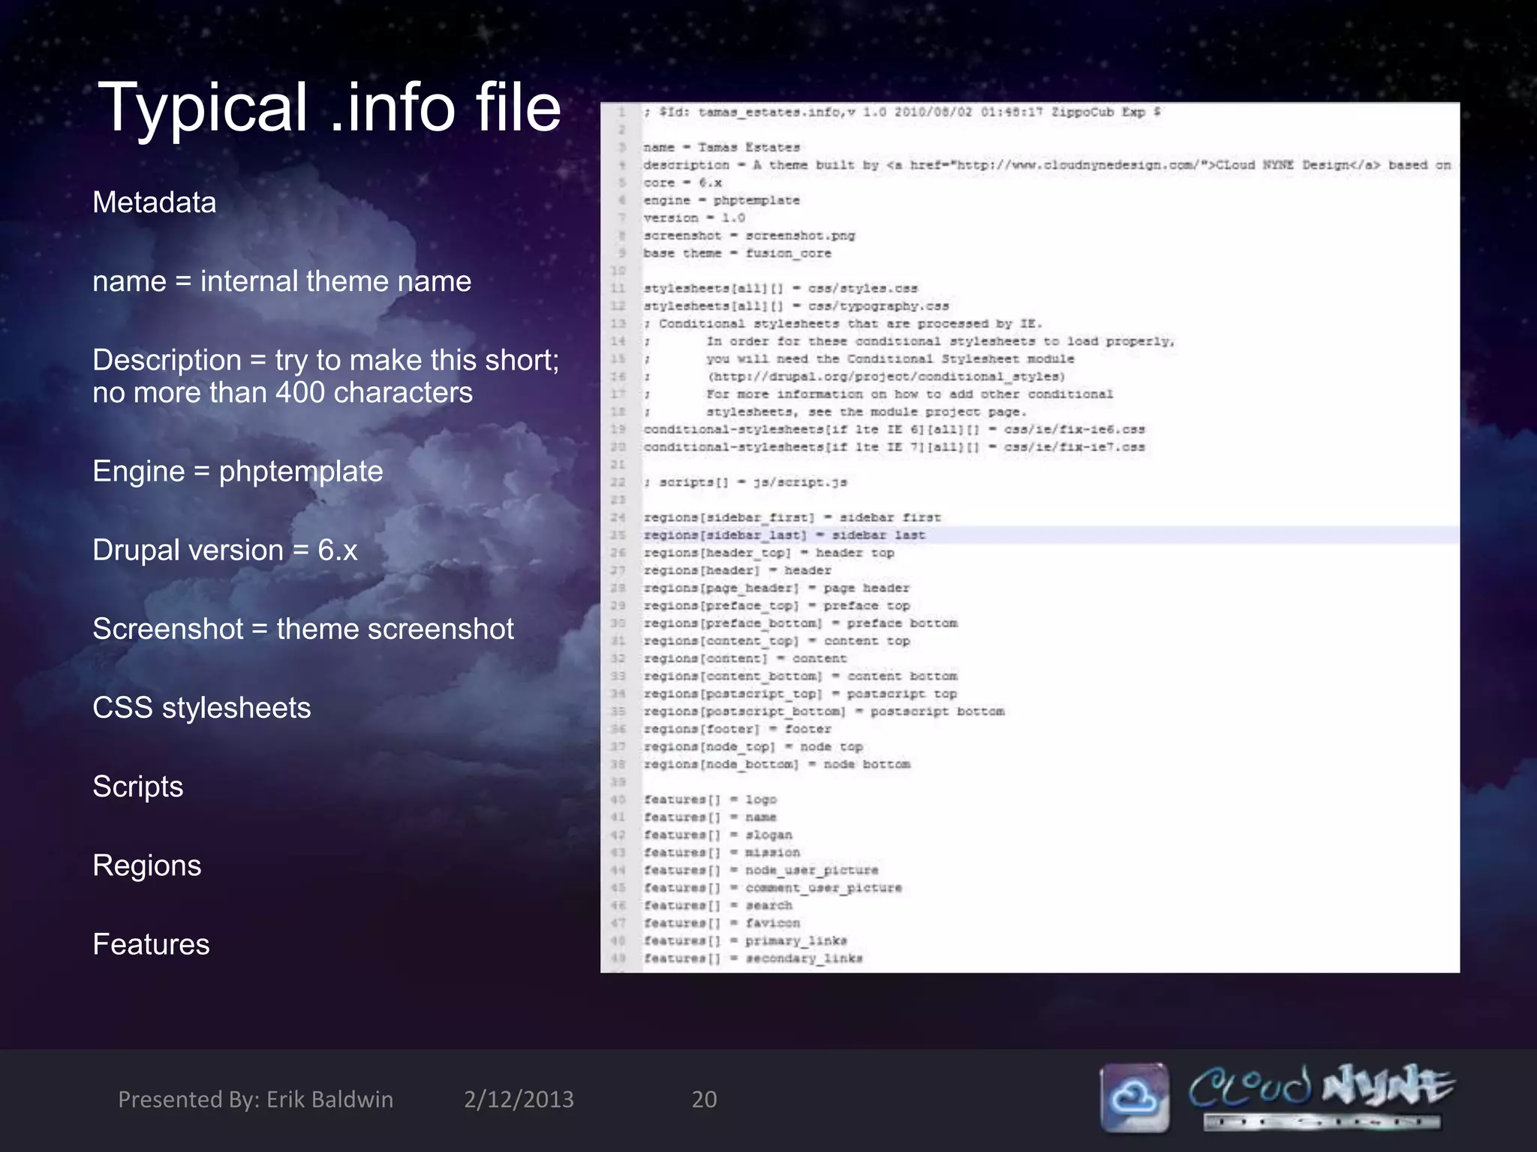Screen dimensions: 1537x1152
Task: Click the 'CSS stylesheets' bullet
Action: tap(201, 708)
